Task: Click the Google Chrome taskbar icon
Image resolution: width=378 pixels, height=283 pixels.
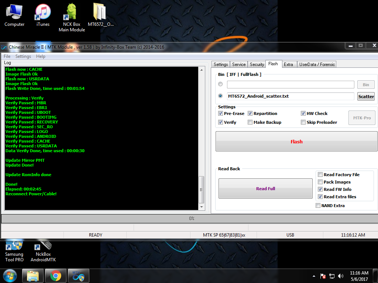Action: (x=56, y=276)
